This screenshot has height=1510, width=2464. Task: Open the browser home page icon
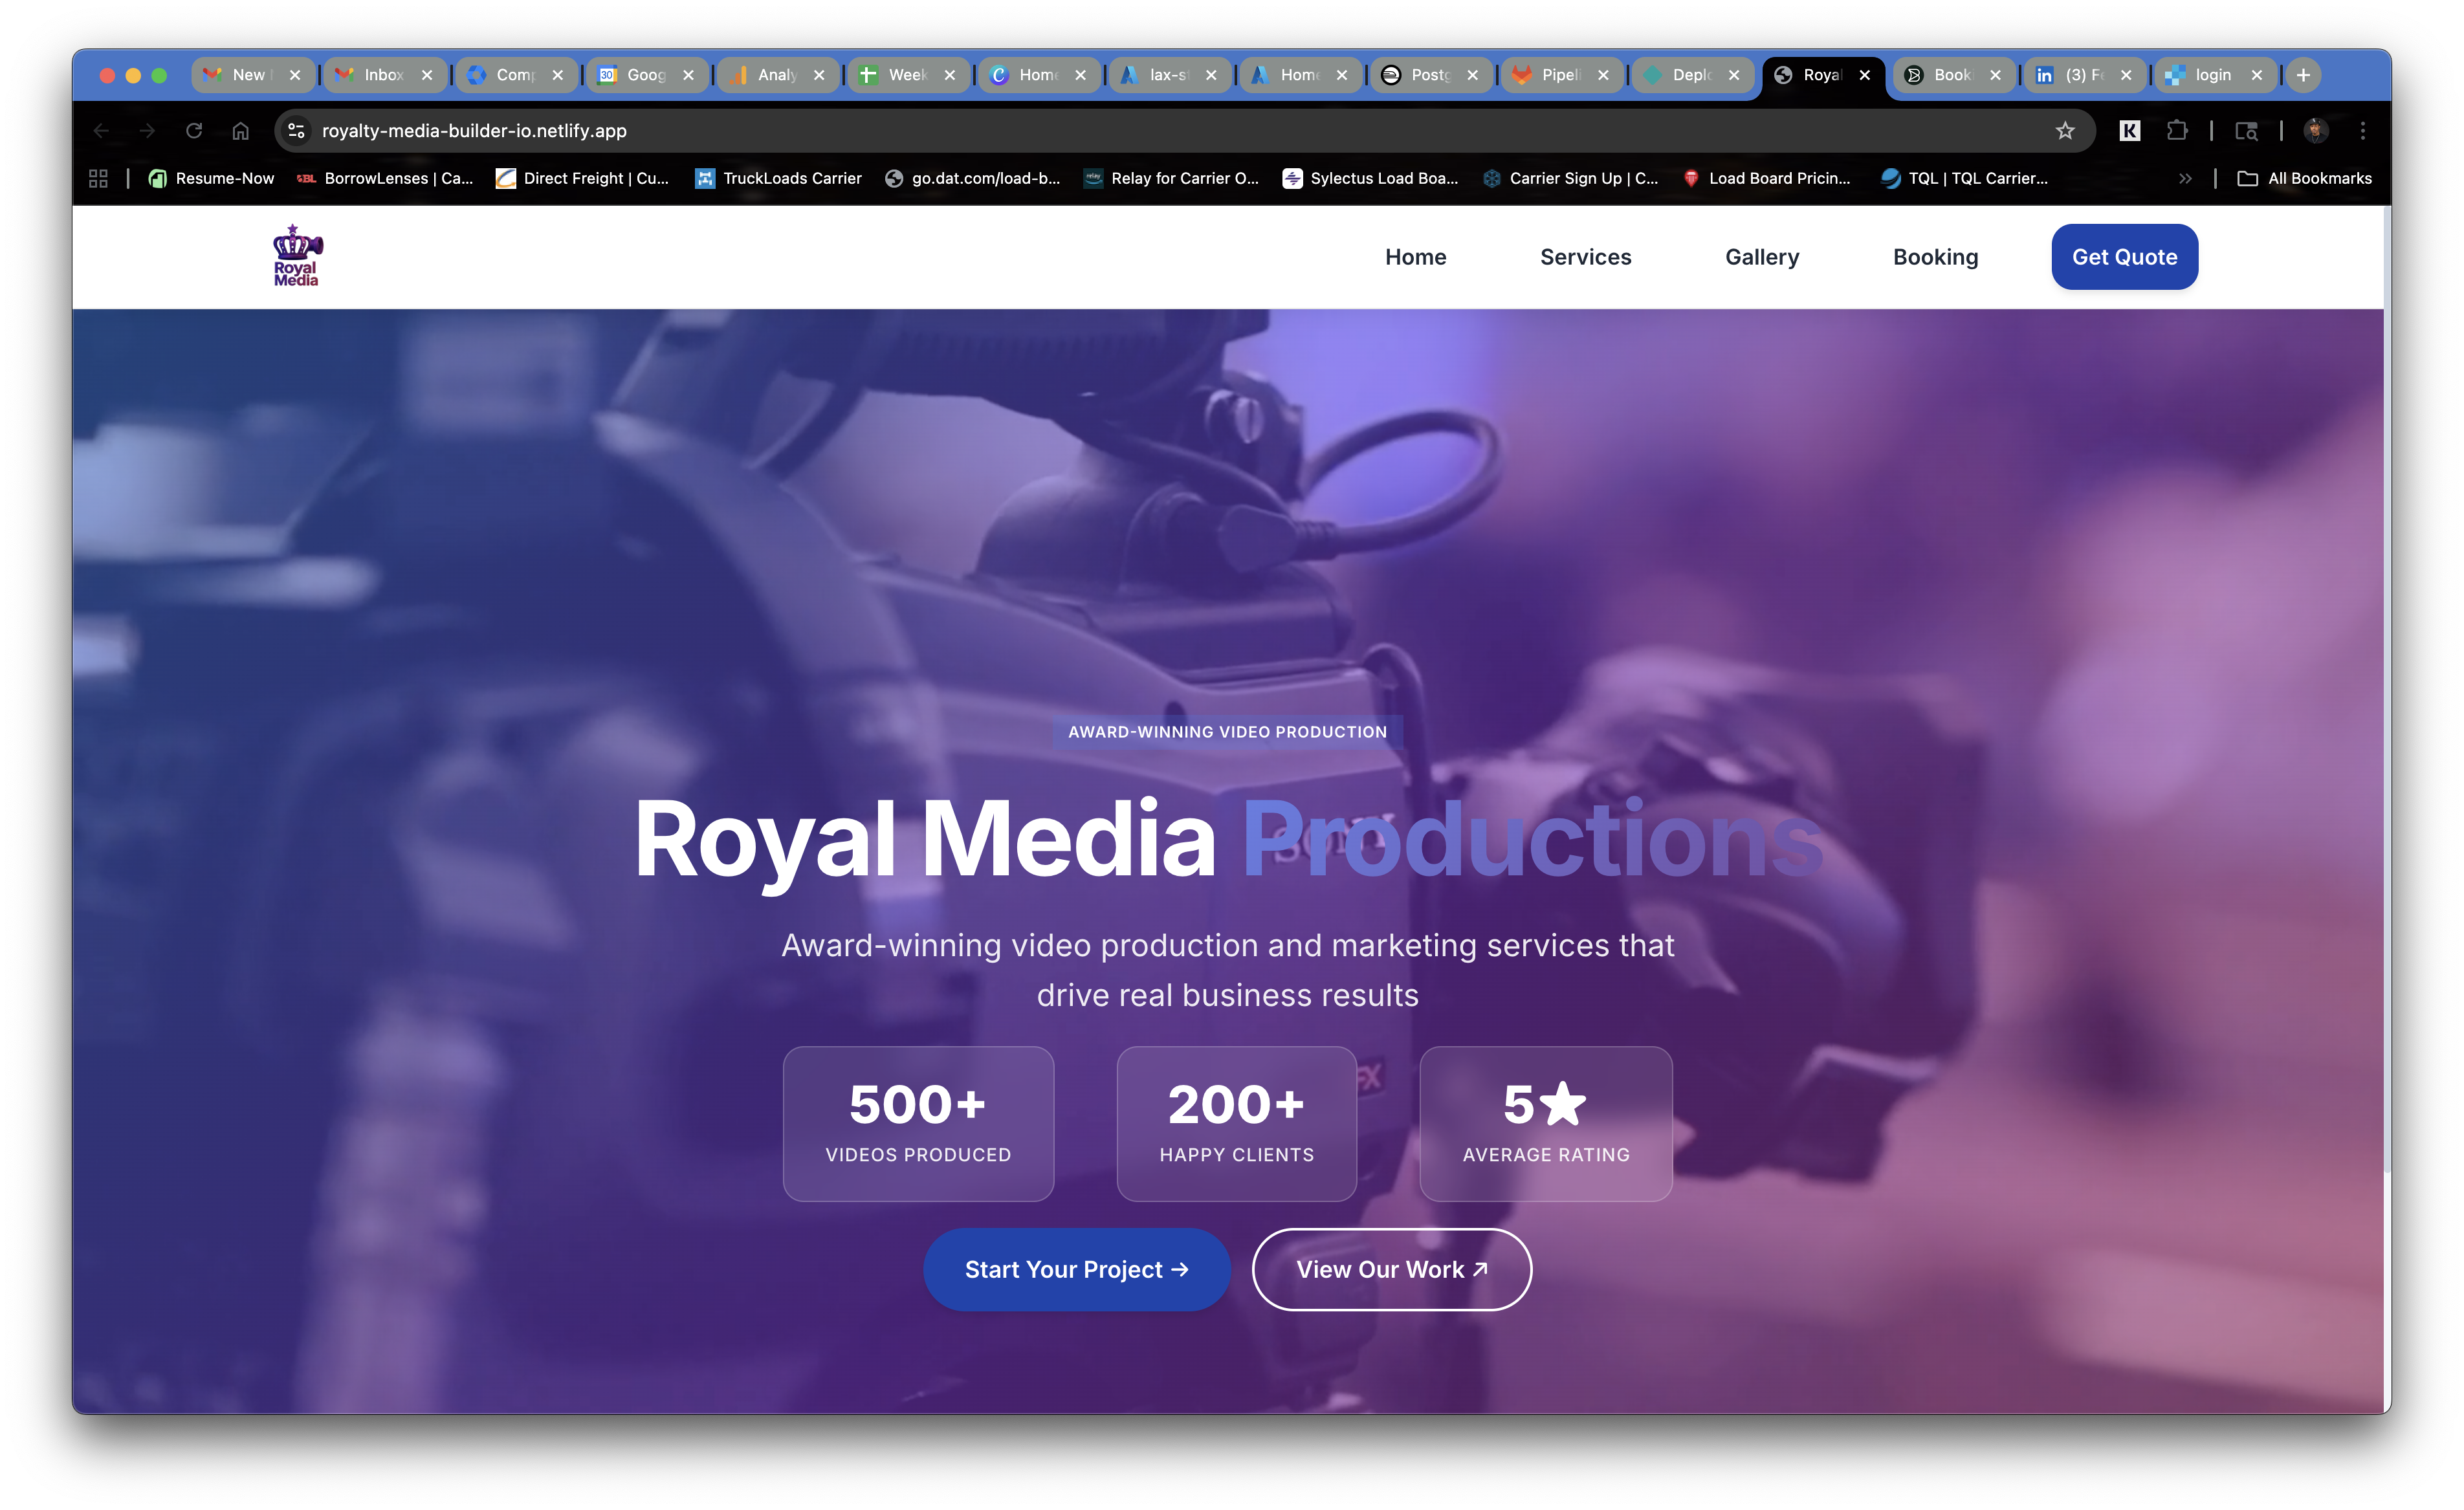241,131
